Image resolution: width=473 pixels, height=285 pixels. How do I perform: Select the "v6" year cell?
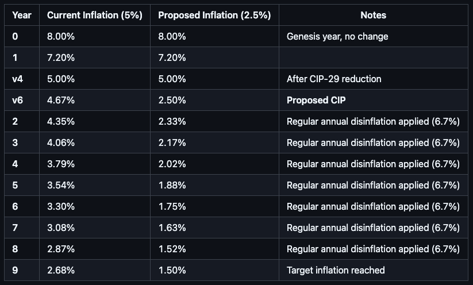(18, 101)
